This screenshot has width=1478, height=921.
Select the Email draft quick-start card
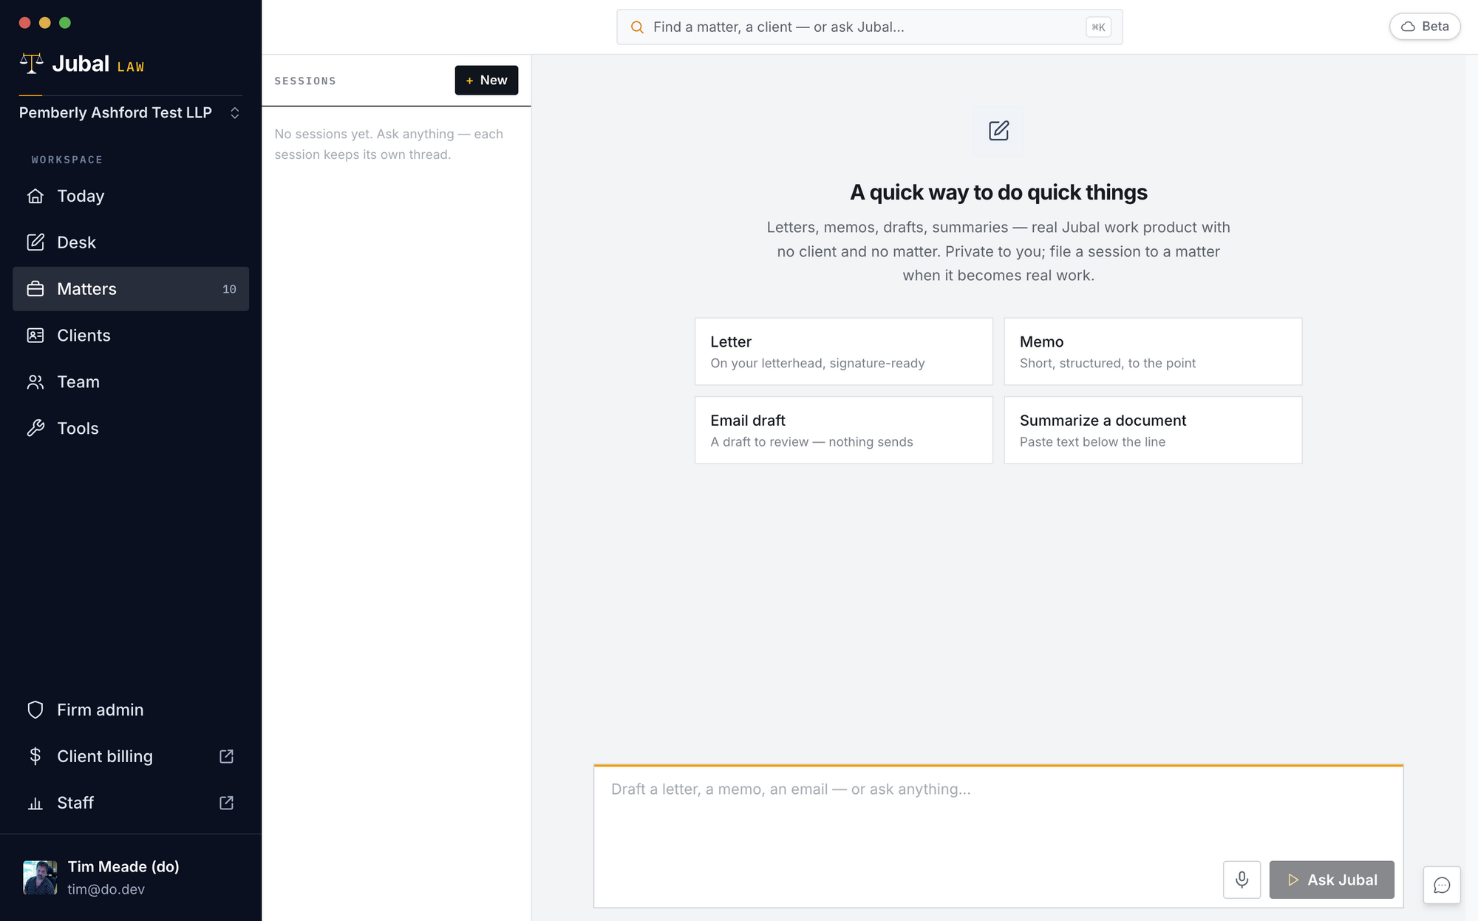pos(843,430)
